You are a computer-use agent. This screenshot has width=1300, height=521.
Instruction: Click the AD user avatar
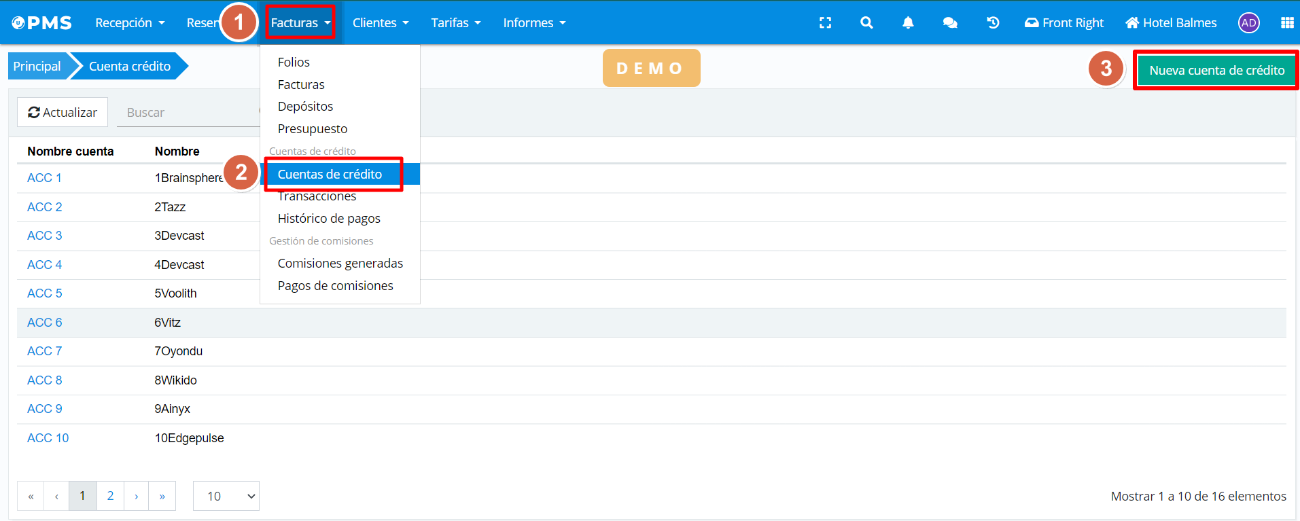pos(1248,22)
